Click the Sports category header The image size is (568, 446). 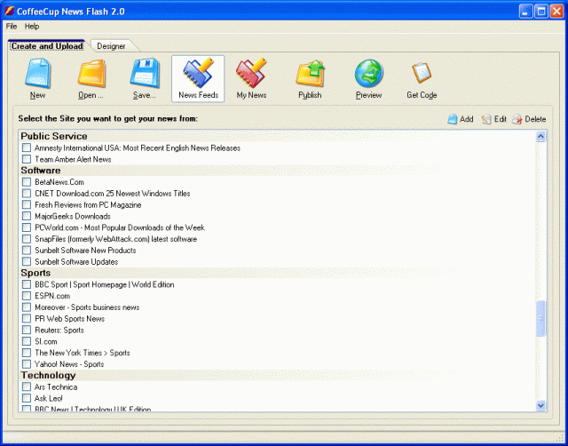click(35, 273)
